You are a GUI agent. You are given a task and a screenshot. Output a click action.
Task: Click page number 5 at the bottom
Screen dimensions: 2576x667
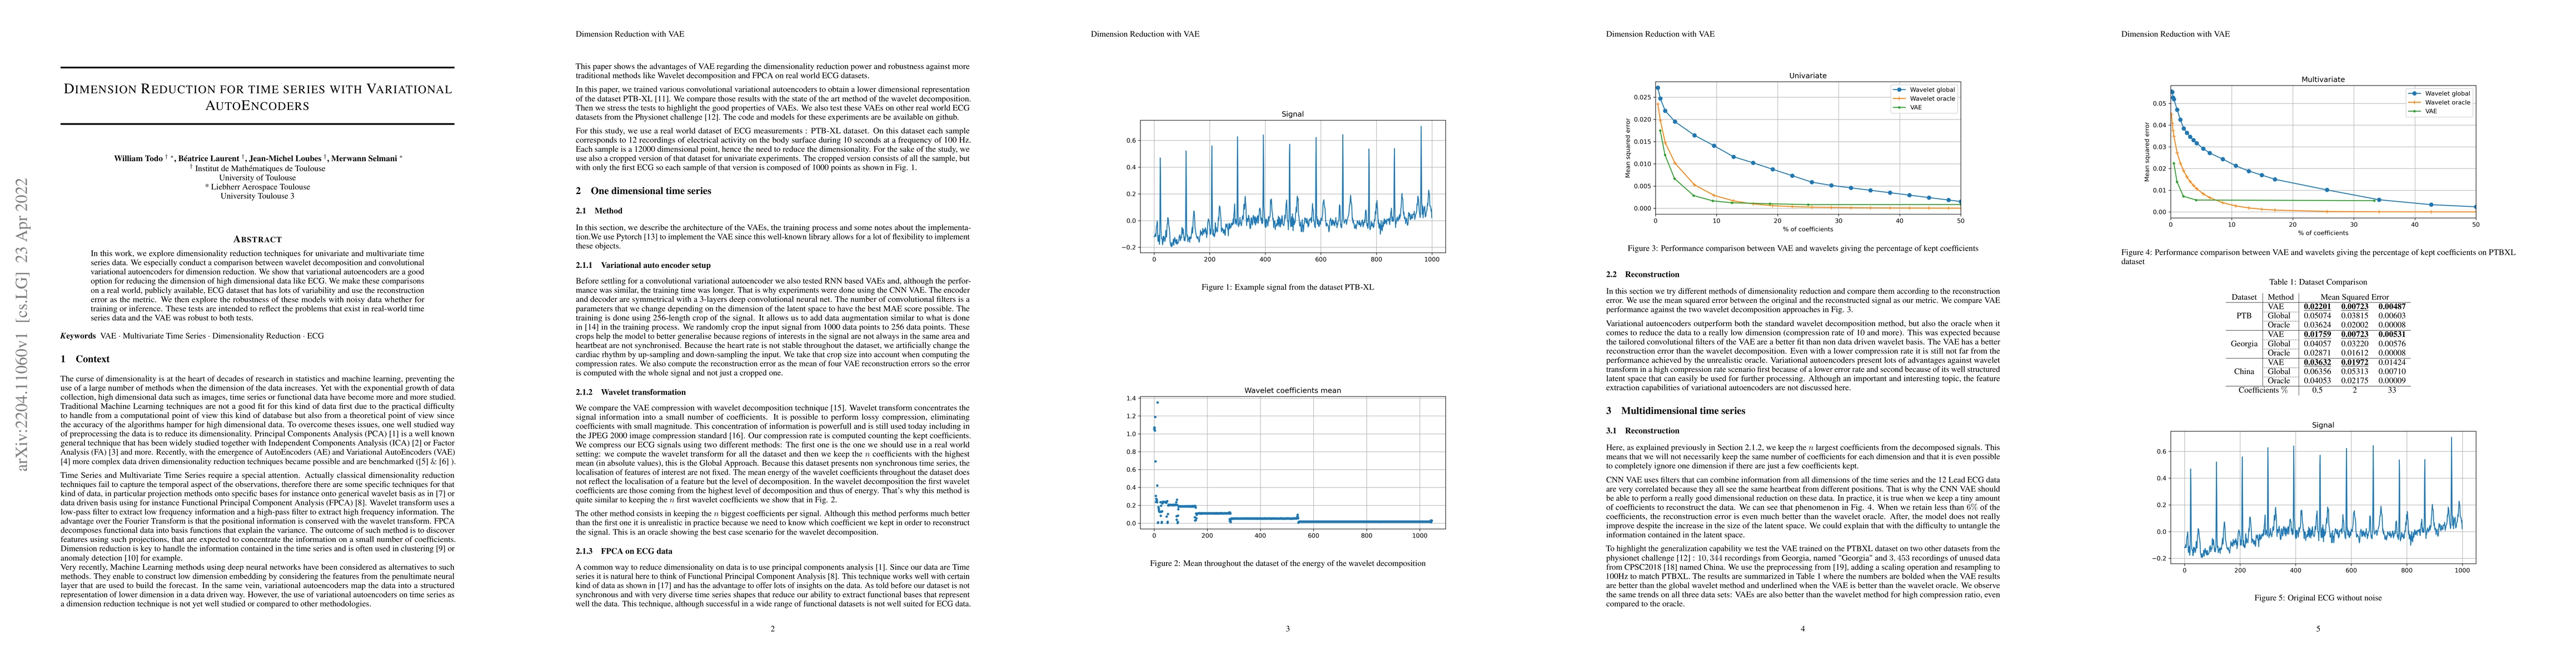2317,629
